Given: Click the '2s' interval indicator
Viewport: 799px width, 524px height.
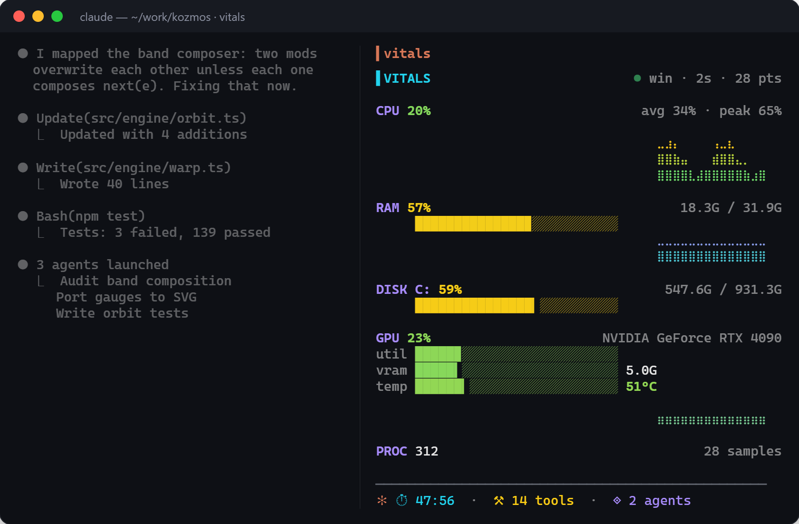Looking at the screenshot, I should 704,78.
